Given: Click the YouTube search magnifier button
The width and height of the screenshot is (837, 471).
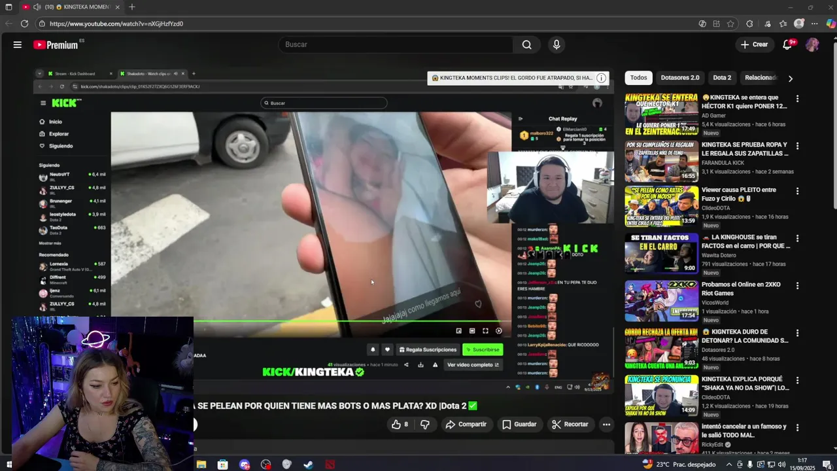Looking at the screenshot, I should point(526,44).
